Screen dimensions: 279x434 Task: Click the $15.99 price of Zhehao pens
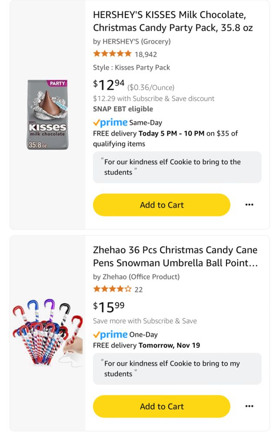click(x=109, y=307)
